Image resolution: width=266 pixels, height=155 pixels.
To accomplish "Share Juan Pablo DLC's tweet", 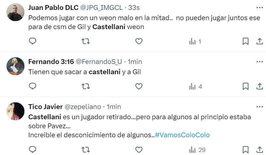I will pos(259,41).
